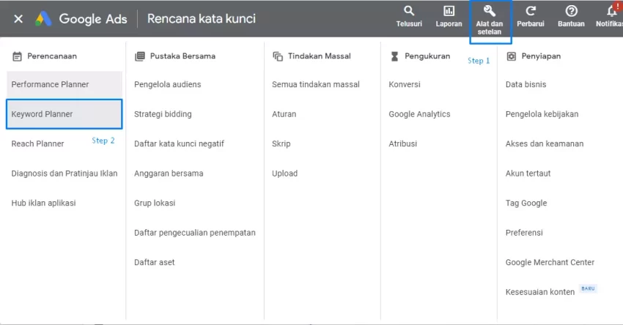Open Aturan under Tindakan Massal

(x=284, y=114)
